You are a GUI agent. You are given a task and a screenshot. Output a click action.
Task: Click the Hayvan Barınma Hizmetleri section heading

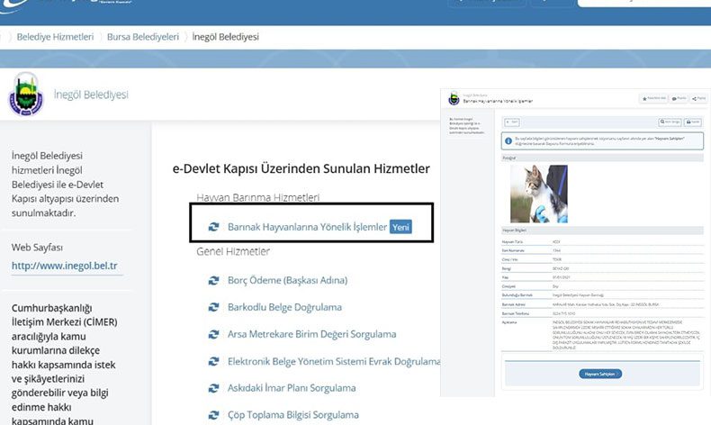pos(258,197)
